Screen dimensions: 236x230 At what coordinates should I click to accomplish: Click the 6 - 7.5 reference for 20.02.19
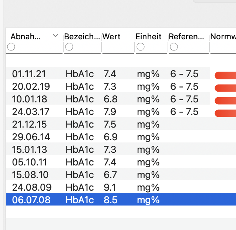point(184,87)
